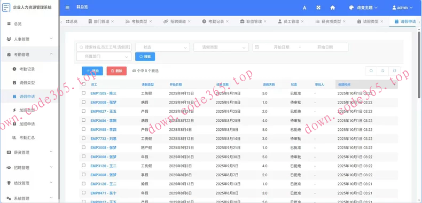Close the 员工管理 tab
The width and height of the screenshot is (422, 203).
point(302,21)
